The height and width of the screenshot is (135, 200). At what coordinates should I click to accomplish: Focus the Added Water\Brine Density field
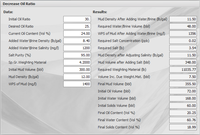click(x=77, y=41)
